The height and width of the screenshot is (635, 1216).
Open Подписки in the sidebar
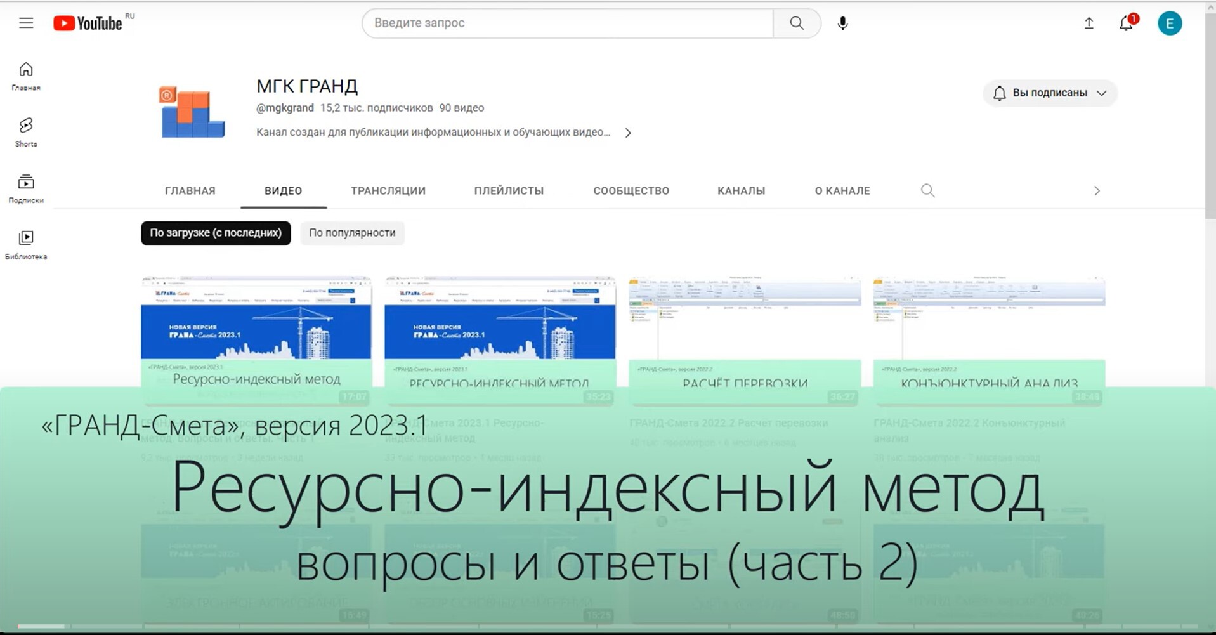click(26, 189)
